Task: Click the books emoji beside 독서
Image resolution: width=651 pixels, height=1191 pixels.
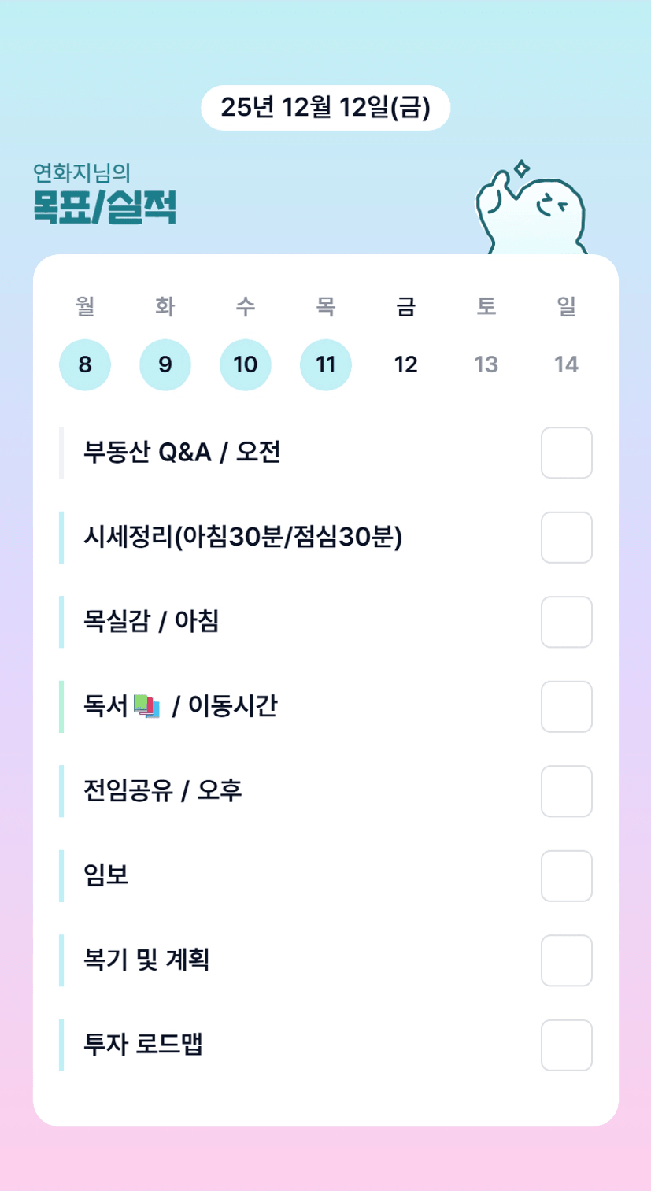Action: coord(147,707)
